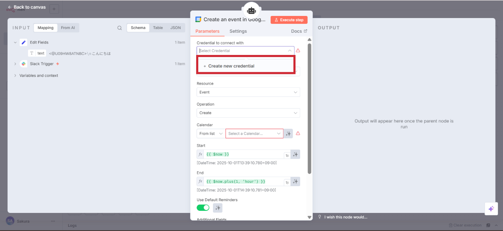Click the lightbulb icon beside the feedback text
This screenshot has width=503, height=231.
coord(320,217)
